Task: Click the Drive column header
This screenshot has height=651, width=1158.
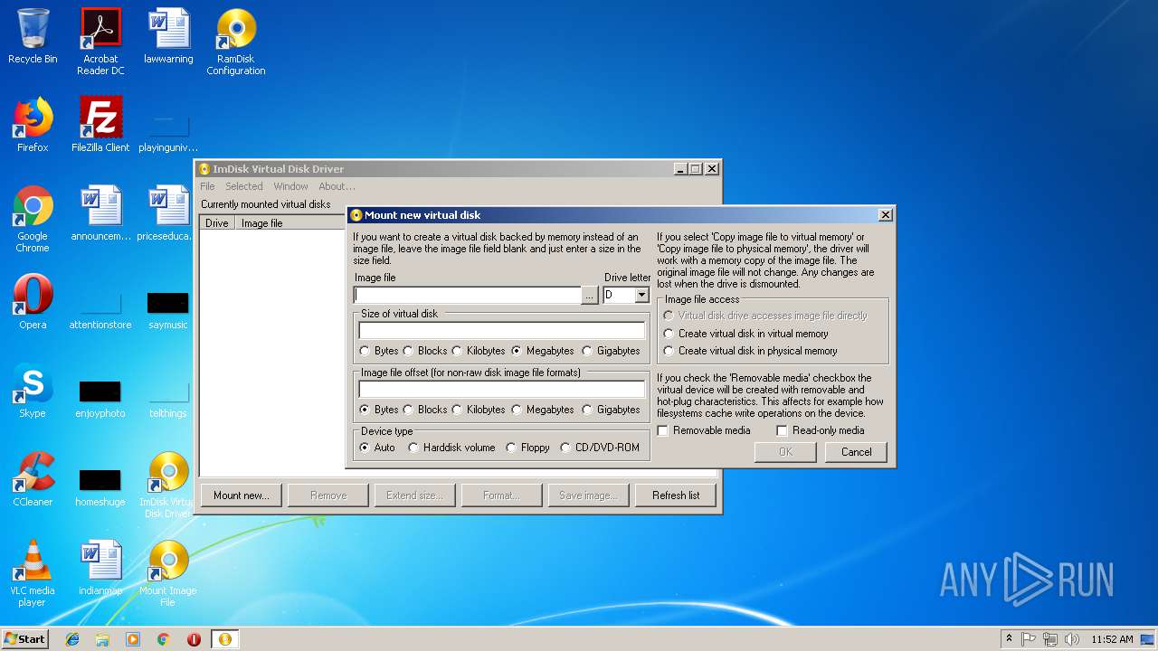Action: [x=217, y=223]
